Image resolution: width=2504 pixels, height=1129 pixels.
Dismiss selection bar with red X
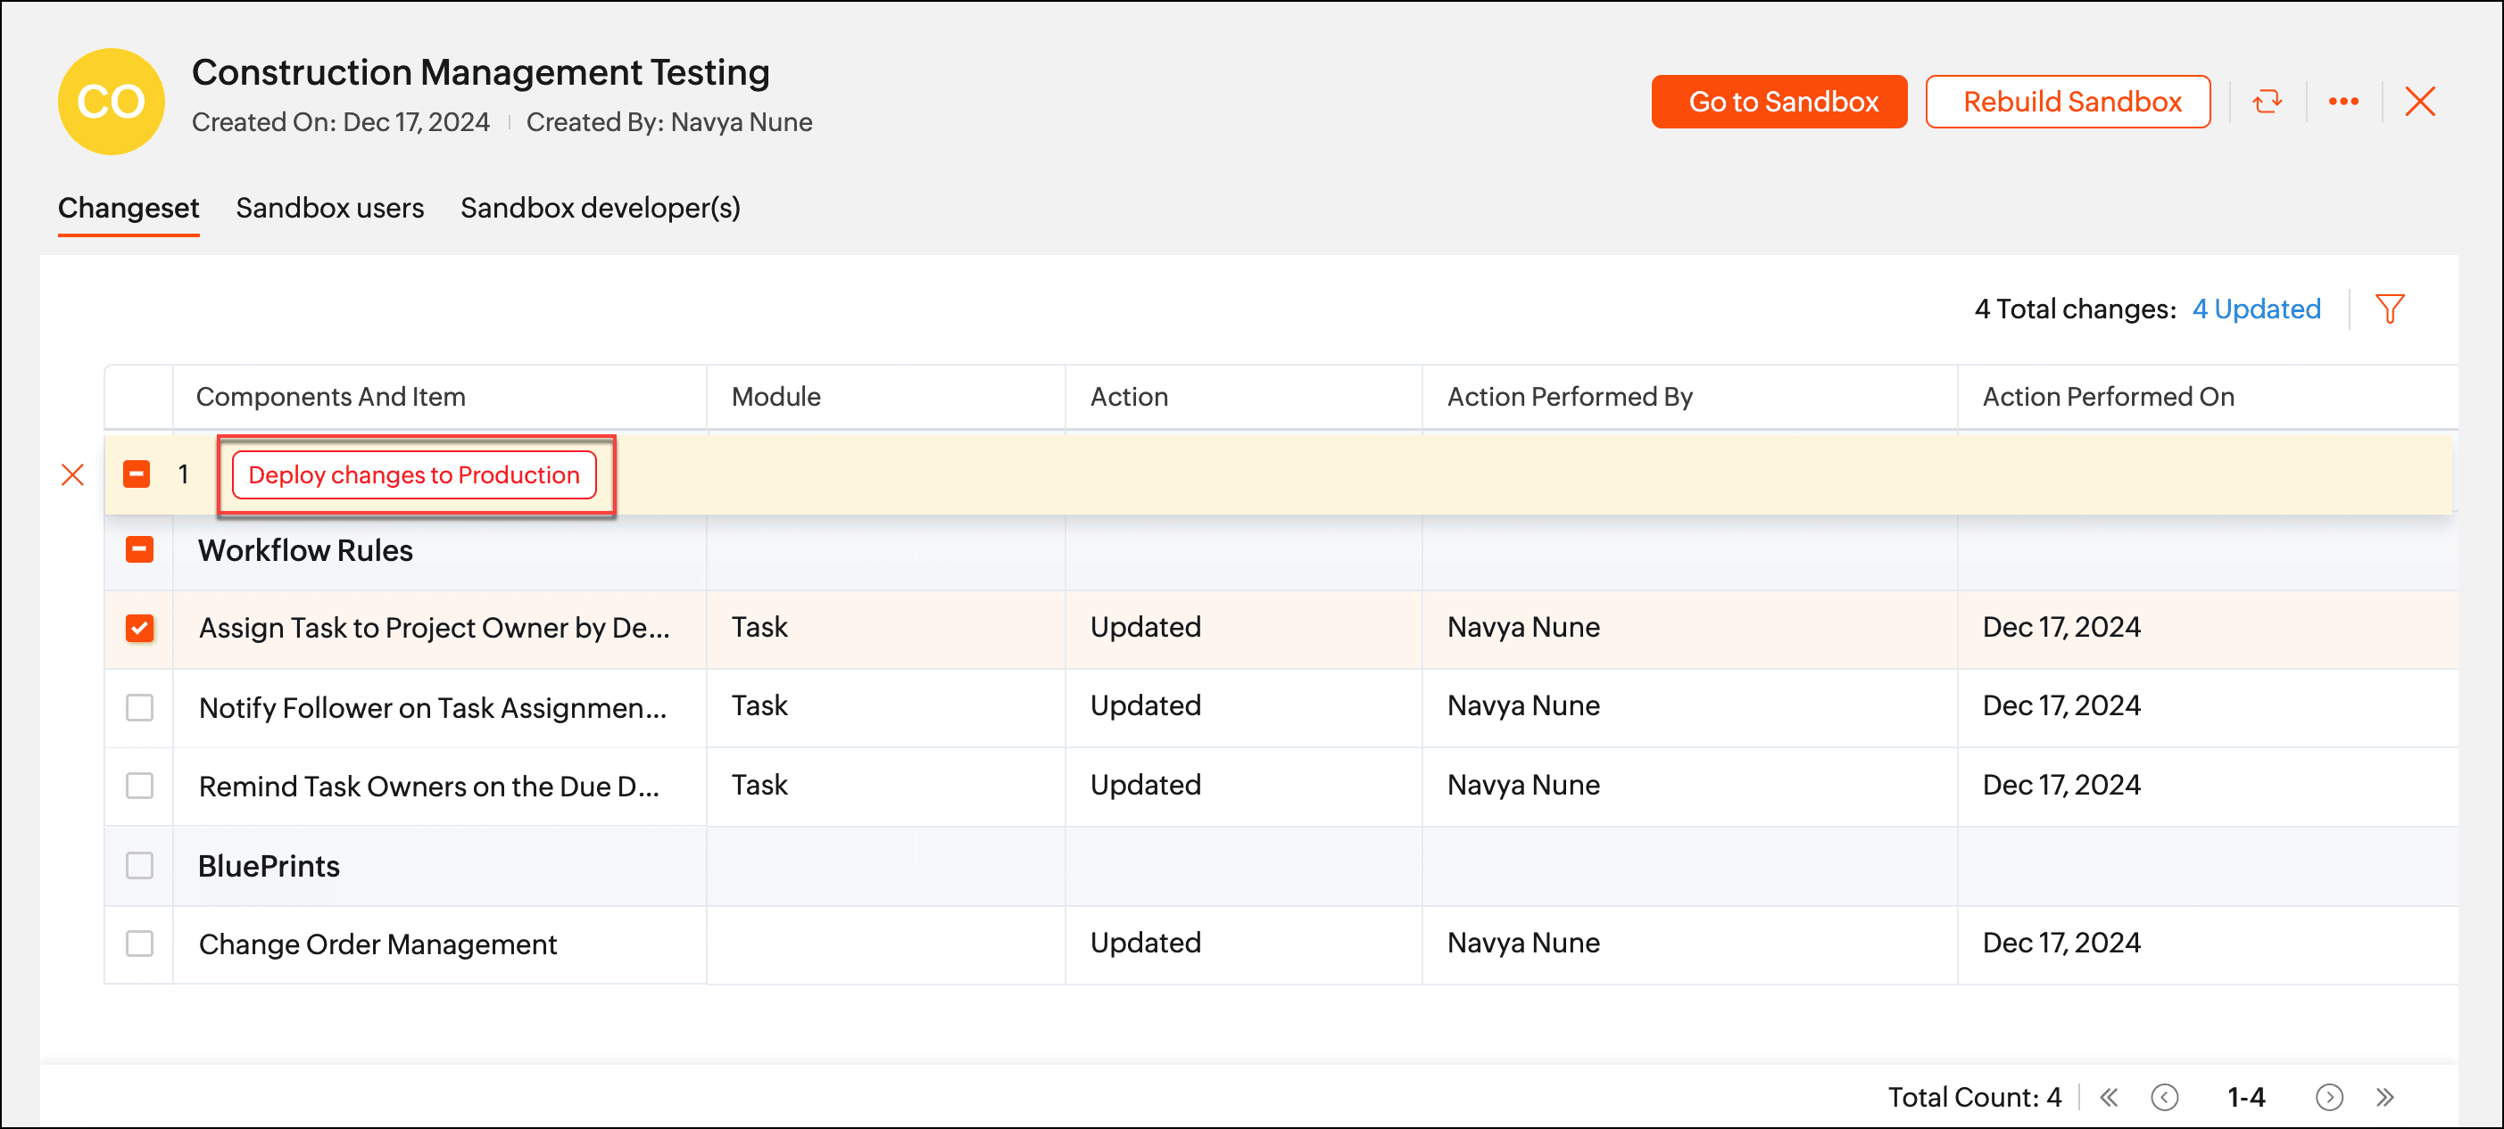[73, 475]
